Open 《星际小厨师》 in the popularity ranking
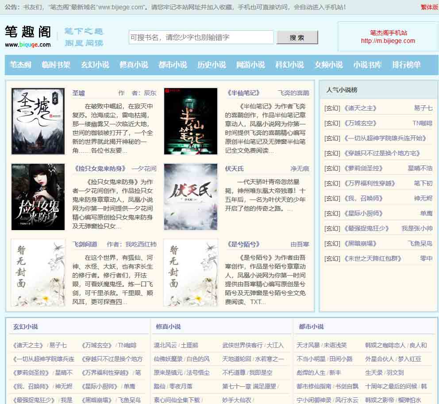Viewport: 439px width, 404px height. (364, 214)
